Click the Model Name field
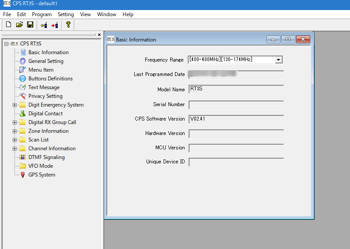Image resolution: width=350 pixels, height=249 pixels. pos(236,90)
